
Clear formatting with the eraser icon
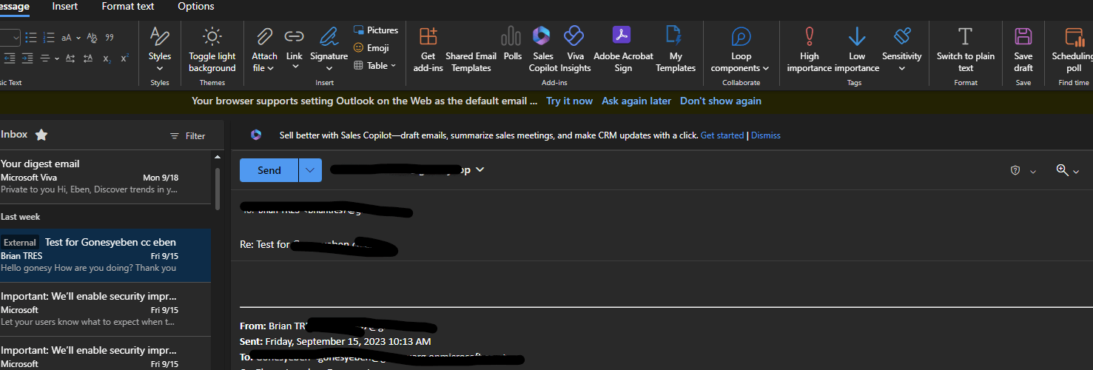pos(92,37)
